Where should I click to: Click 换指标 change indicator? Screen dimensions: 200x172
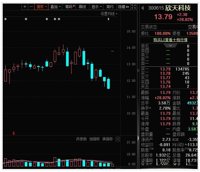pos(108,139)
